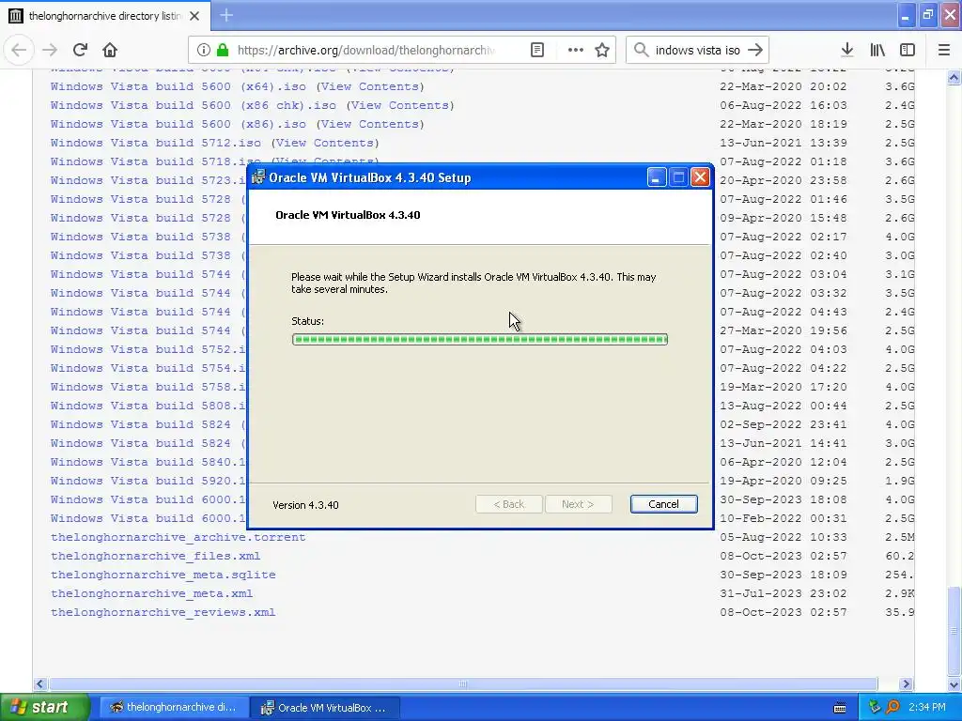Open page actions three-dots menu
Screen dimensions: 962x721
pos(576,50)
